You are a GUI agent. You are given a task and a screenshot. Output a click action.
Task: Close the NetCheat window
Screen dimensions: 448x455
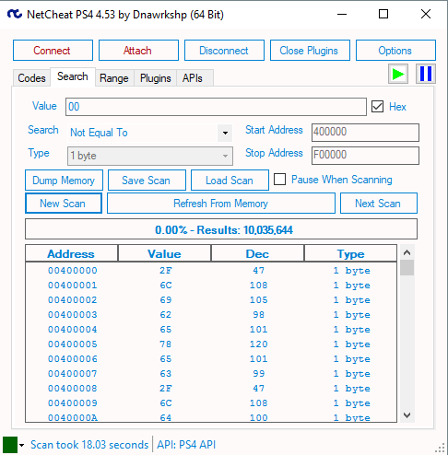point(426,14)
